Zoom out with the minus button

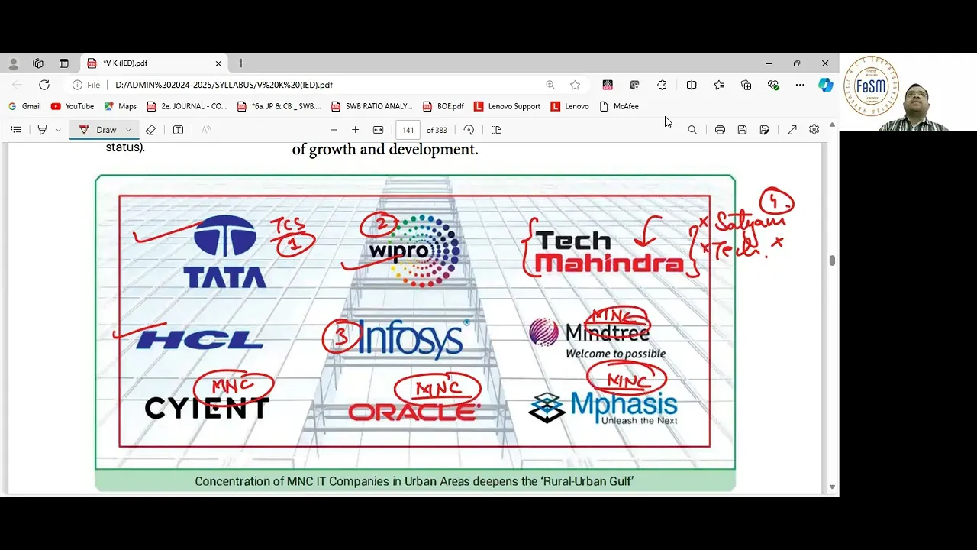coord(334,130)
